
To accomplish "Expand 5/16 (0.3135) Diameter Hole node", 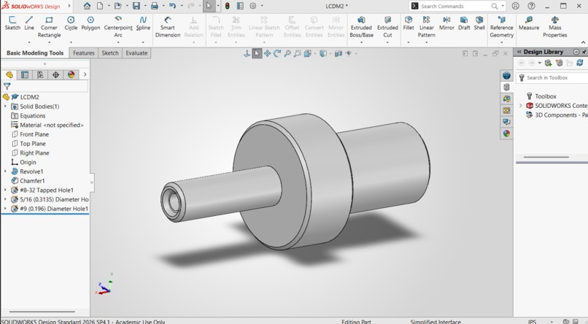I will 5,199.
